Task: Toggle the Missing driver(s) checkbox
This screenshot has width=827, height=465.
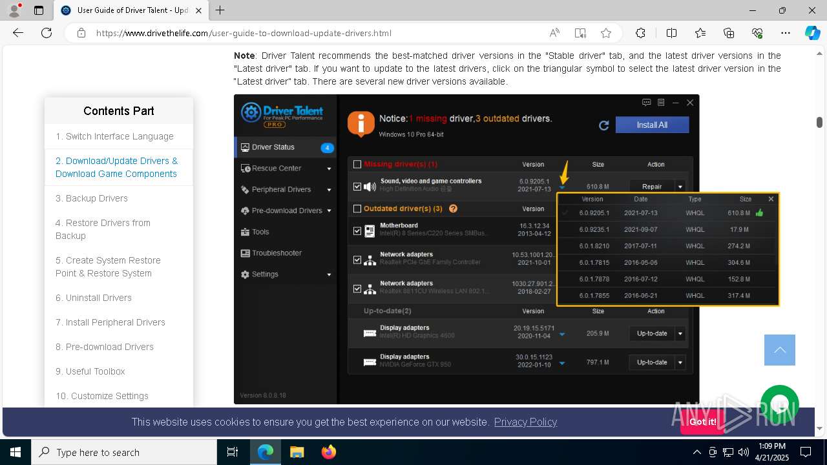Action: click(x=357, y=164)
